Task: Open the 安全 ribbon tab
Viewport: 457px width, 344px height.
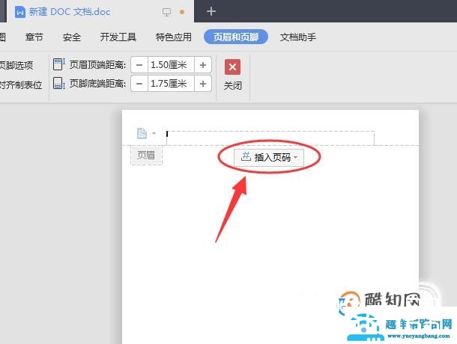Action: [x=72, y=37]
